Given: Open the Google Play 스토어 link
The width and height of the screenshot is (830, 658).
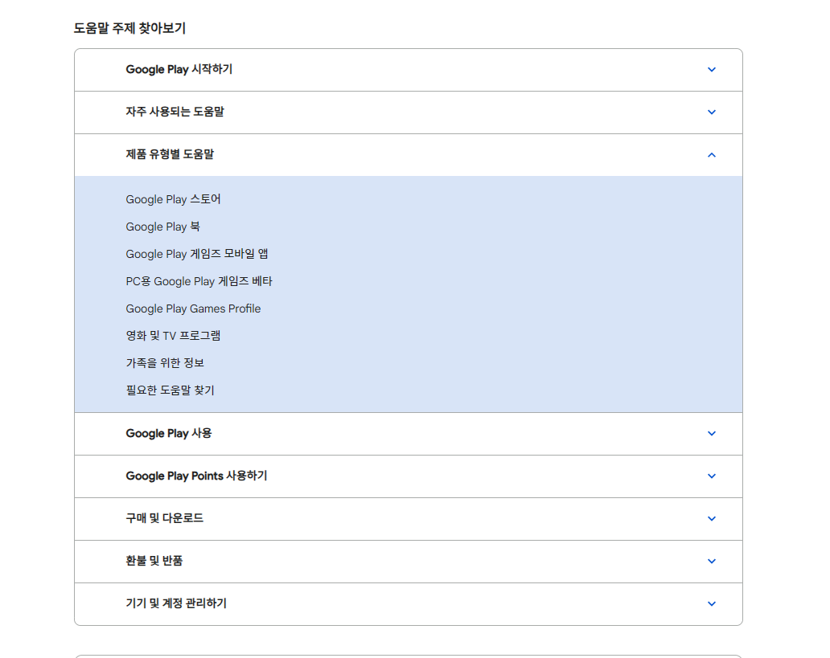Looking at the screenshot, I should tap(173, 199).
